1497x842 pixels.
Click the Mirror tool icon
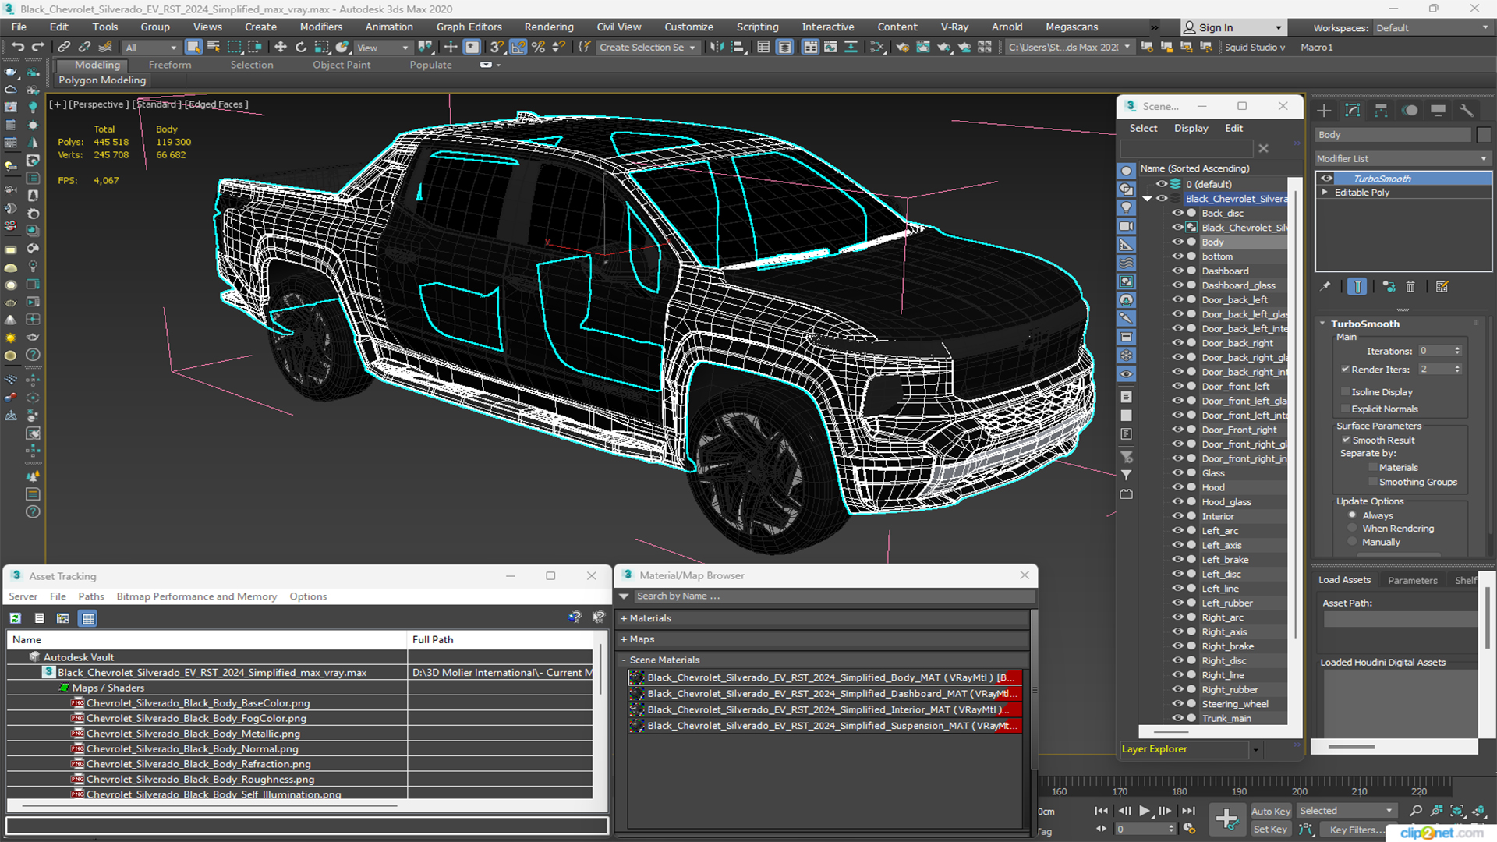pyautogui.click(x=717, y=47)
